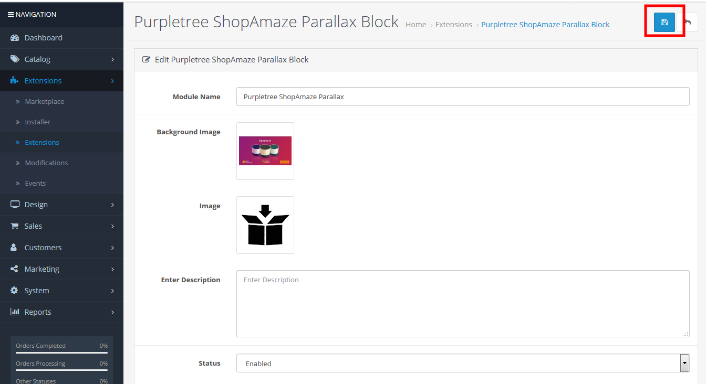The image size is (706, 384).
Task: Expand the Marketing menu chevron
Action: [x=112, y=269]
